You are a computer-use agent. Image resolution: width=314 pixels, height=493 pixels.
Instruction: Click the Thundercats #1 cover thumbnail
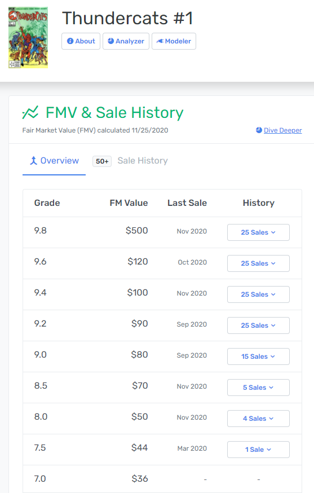click(28, 37)
